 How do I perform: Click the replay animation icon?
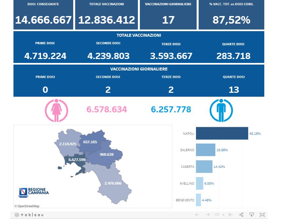[x=217, y=214]
